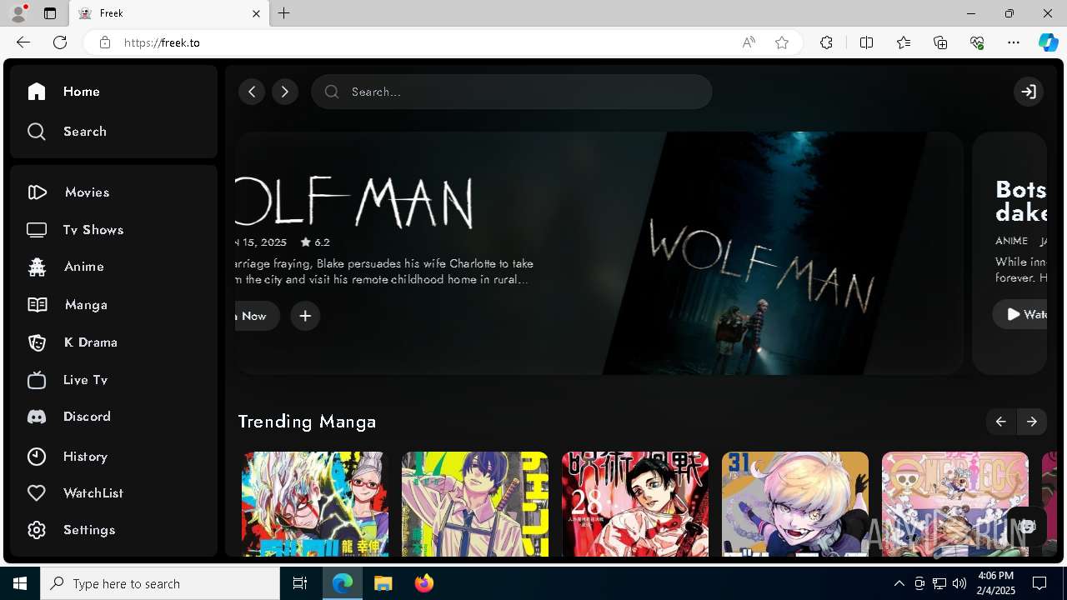Click the WatchList label
Screen dimensions: 1067x600
coord(93,493)
